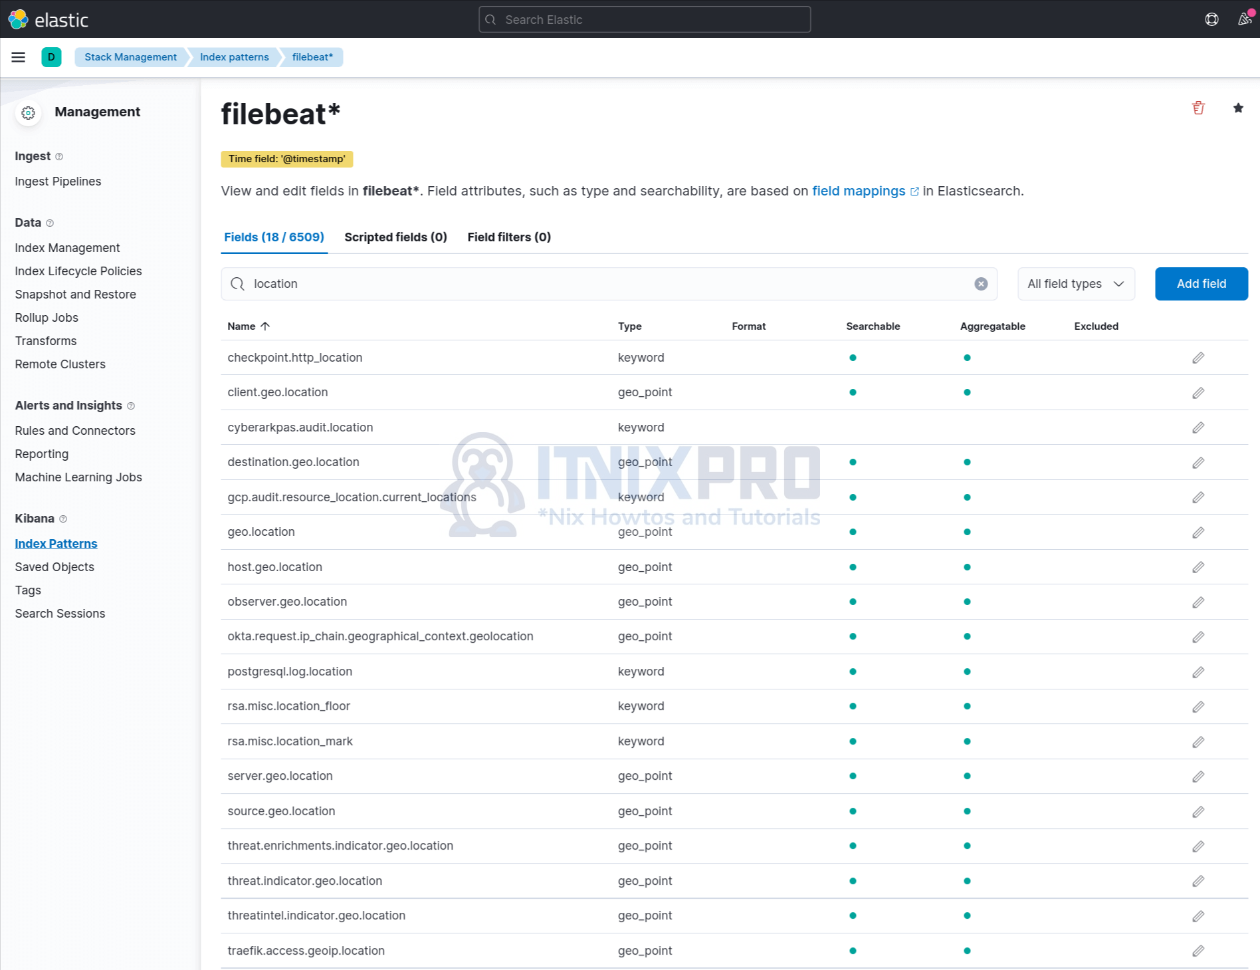1260x970 pixels.
Task: Open Remote Clusters in the sidebar
Action: 60,364
